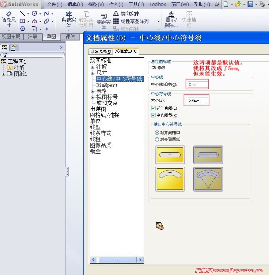Screen dimensions: 269x275
Task: Select 线型 in the properties list
Action: 95,127
